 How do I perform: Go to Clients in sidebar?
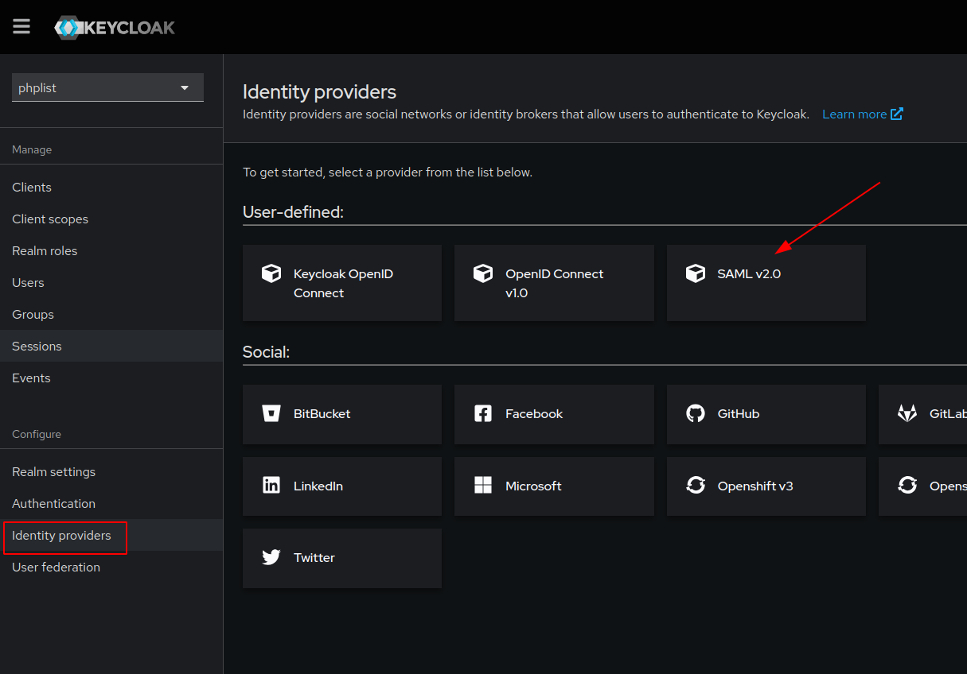click(111, 187)
